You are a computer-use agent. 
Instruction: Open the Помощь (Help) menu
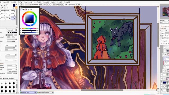(x=67, y=2)
